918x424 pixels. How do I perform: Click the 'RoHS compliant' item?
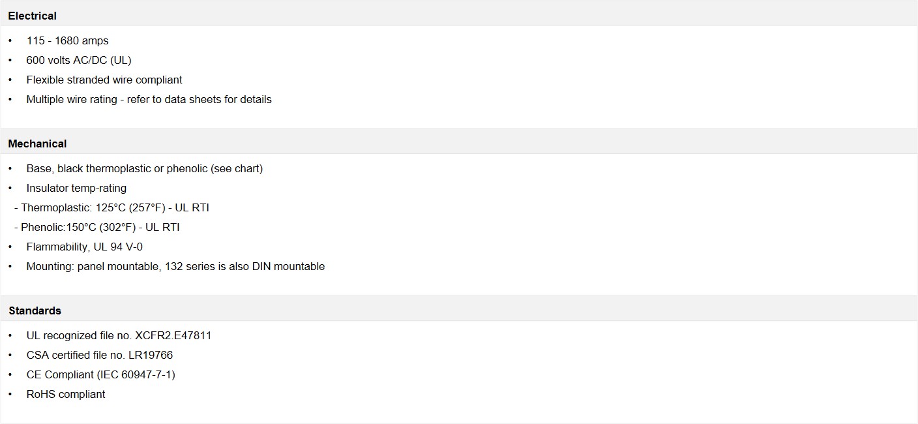[66, 394]
